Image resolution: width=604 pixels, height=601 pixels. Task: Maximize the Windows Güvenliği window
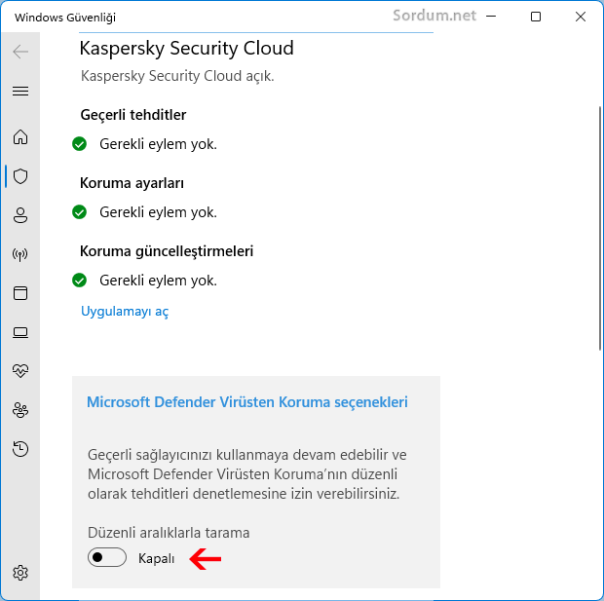[534, 17]
